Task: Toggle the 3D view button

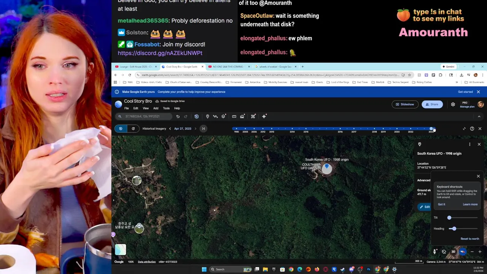Action: (x=453, y=252)
